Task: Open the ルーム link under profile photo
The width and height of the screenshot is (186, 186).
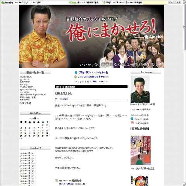Action: coord(134,104)
